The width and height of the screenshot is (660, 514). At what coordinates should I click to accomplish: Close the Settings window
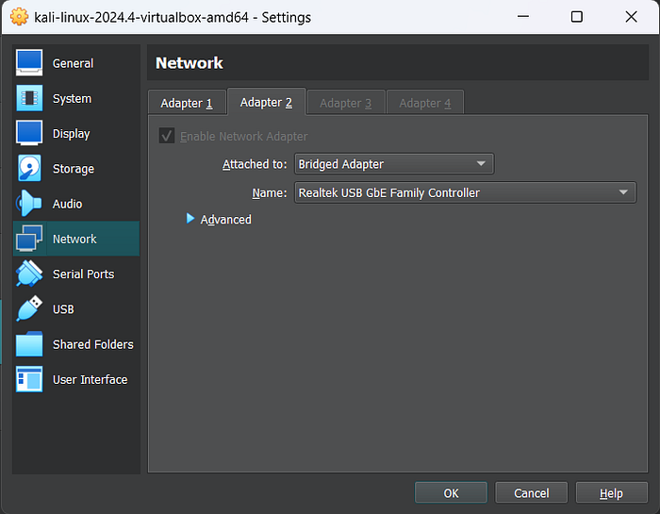click(631, 17)
